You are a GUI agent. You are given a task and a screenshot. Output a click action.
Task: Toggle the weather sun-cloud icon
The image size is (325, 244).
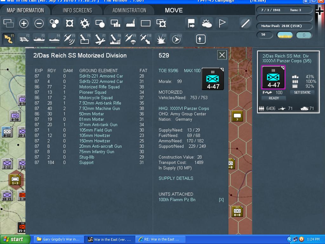[x=207, y=23]
